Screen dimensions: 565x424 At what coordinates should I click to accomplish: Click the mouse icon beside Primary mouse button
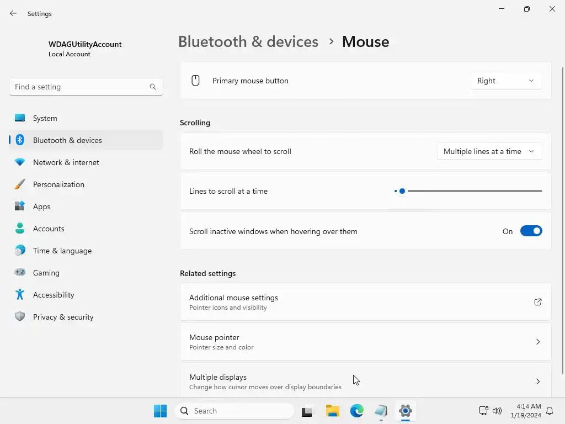click(195, 81)
